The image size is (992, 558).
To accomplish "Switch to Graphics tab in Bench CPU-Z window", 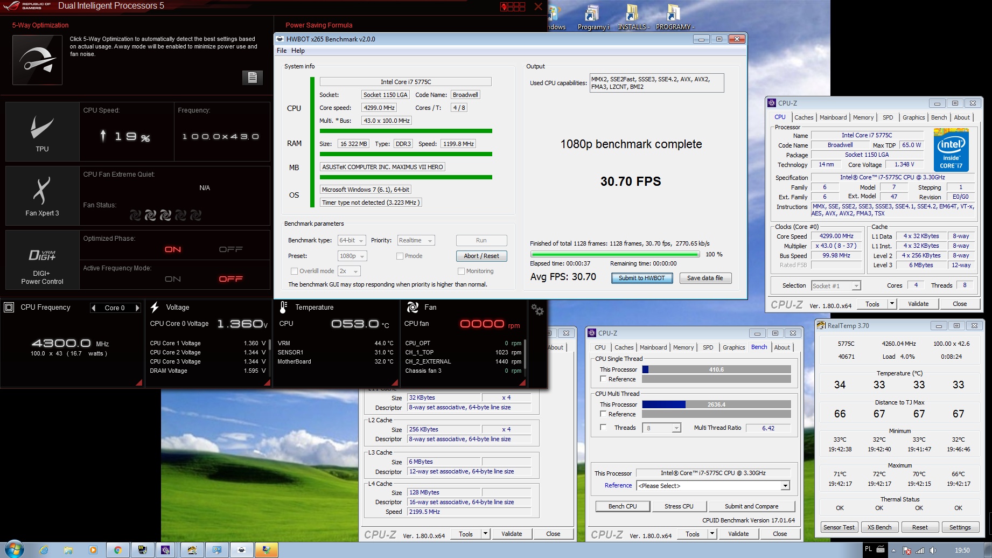I will click(x=733, y=347).
